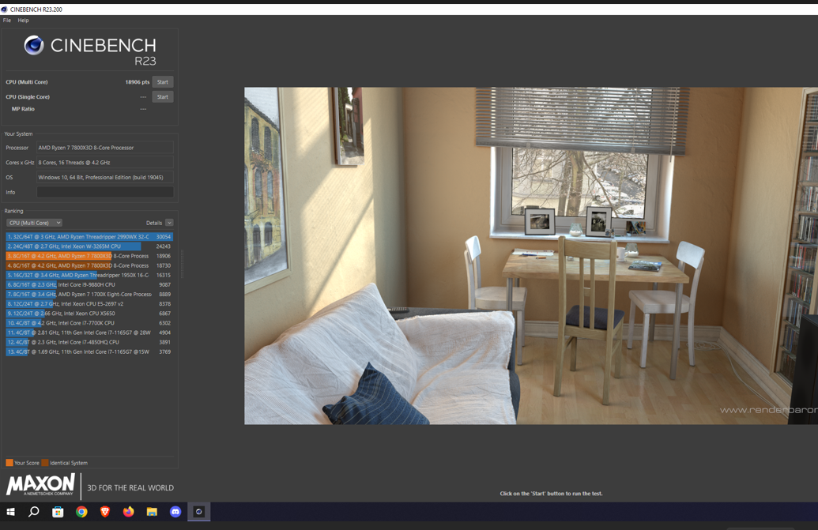The height and width of the screenshot is (530, 818).
Task: Launch Firefox from taskbar
Action: [128, 512]
